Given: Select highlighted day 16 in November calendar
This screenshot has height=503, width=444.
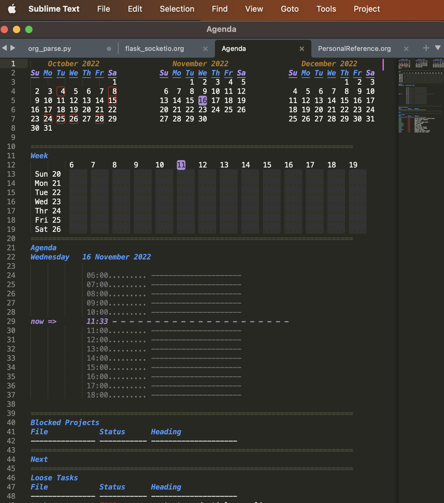Looking at the screenshot, I should [203, 101].
